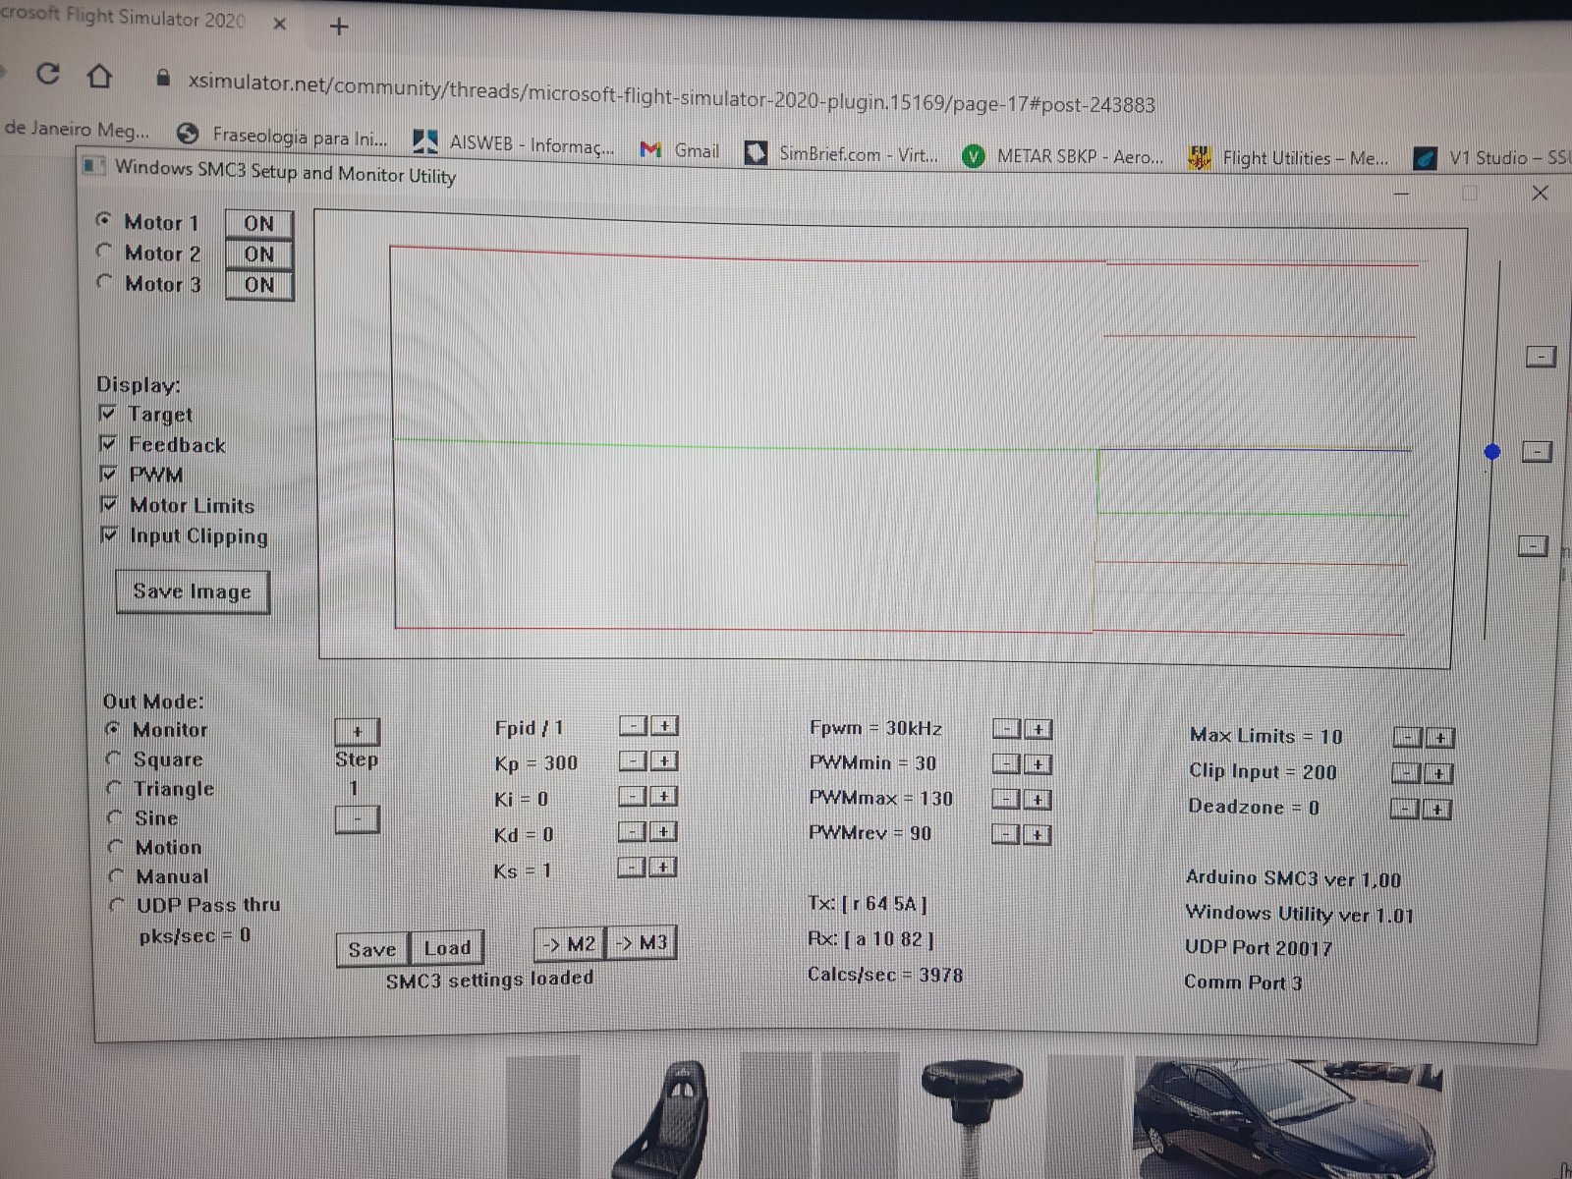Decrease the PWMmin value
The width and height of the screenshot is (1572, 1179).
(x=1007, y=764)
